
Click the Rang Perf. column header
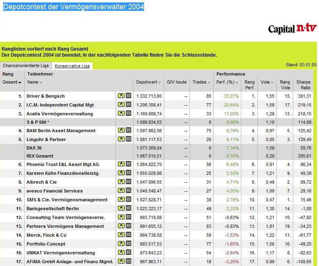[250, 85]
